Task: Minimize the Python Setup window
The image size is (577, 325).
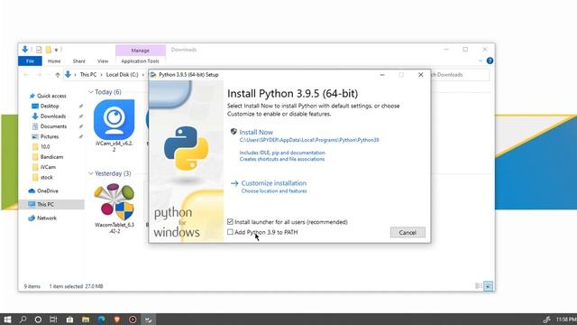Action: [x=382, y=75]
